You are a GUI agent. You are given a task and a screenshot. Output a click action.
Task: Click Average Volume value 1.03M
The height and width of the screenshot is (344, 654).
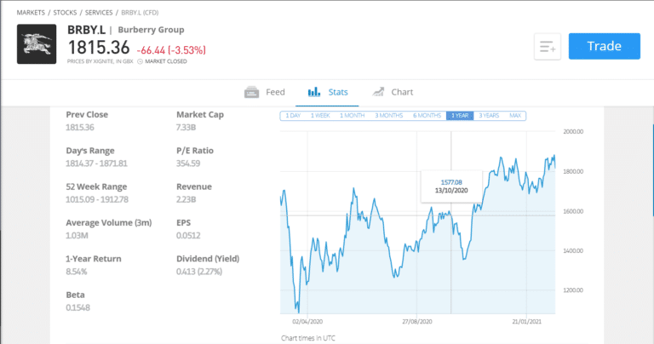(77, 236)
